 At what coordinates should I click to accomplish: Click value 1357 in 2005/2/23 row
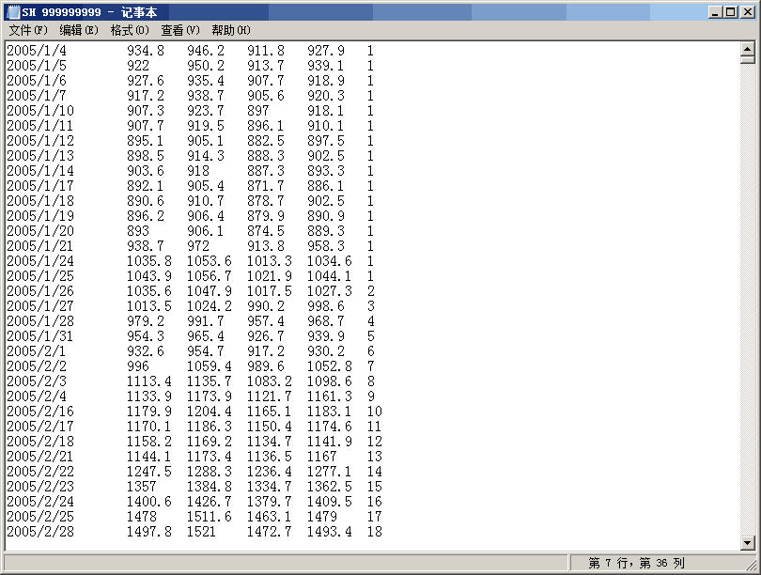142,487
